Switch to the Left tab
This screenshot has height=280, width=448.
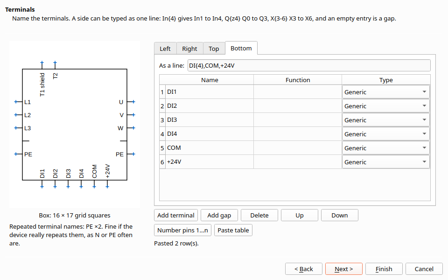click(165, 49)
